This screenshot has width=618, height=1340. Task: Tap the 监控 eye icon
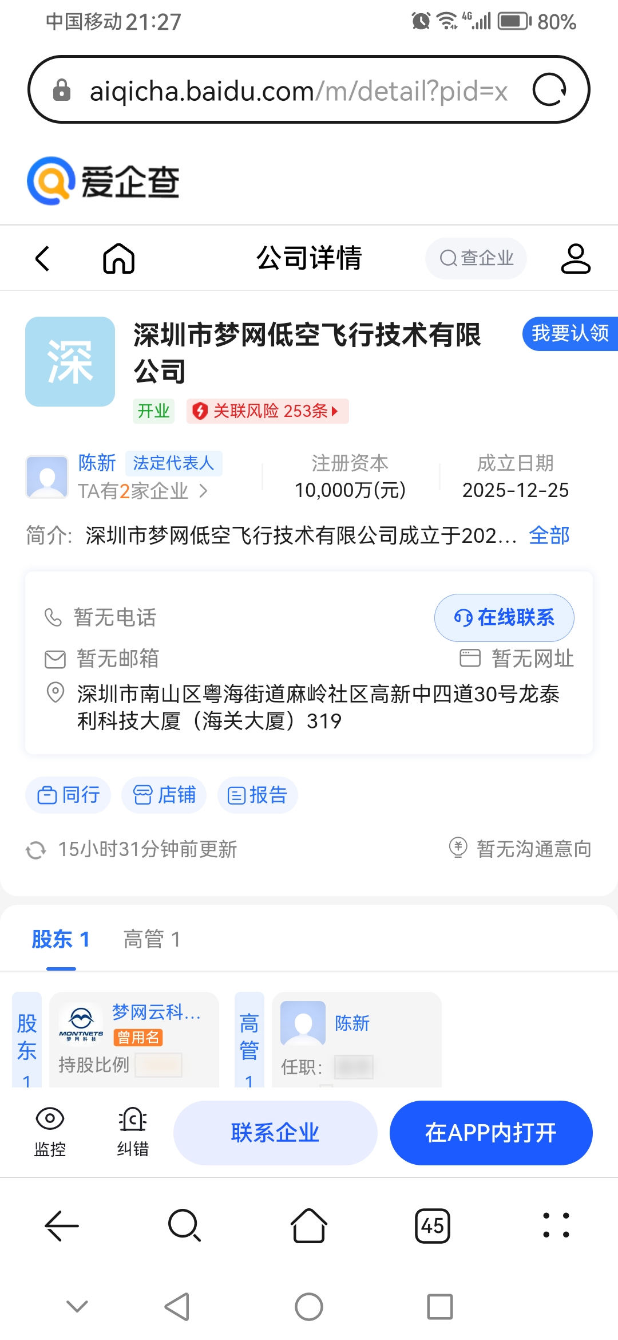pos(50,1118)
